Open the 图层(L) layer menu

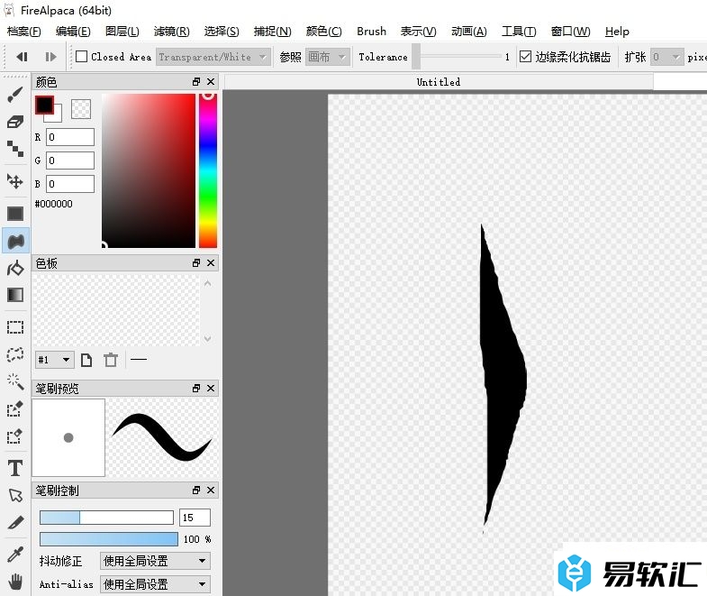tap(122, 32)
